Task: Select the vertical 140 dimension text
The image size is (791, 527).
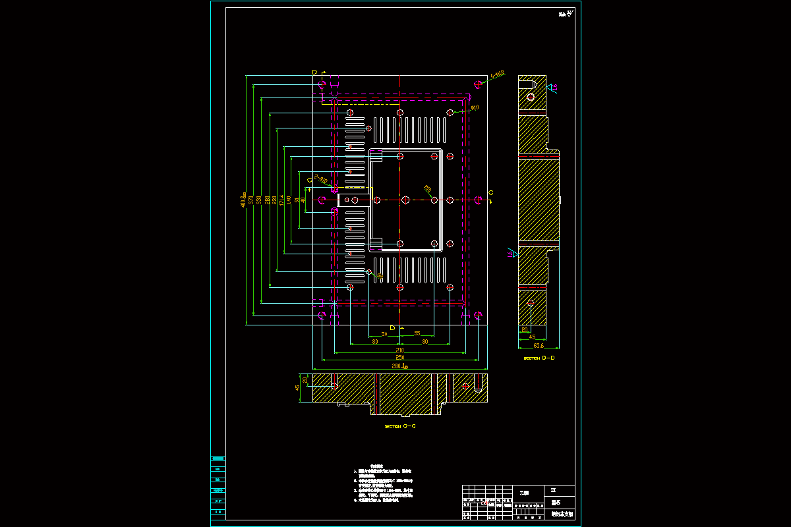Action: (289, 199)
